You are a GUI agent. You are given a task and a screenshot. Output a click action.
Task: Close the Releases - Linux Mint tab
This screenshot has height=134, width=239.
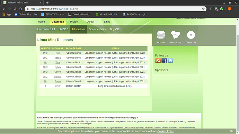point(41,2)
